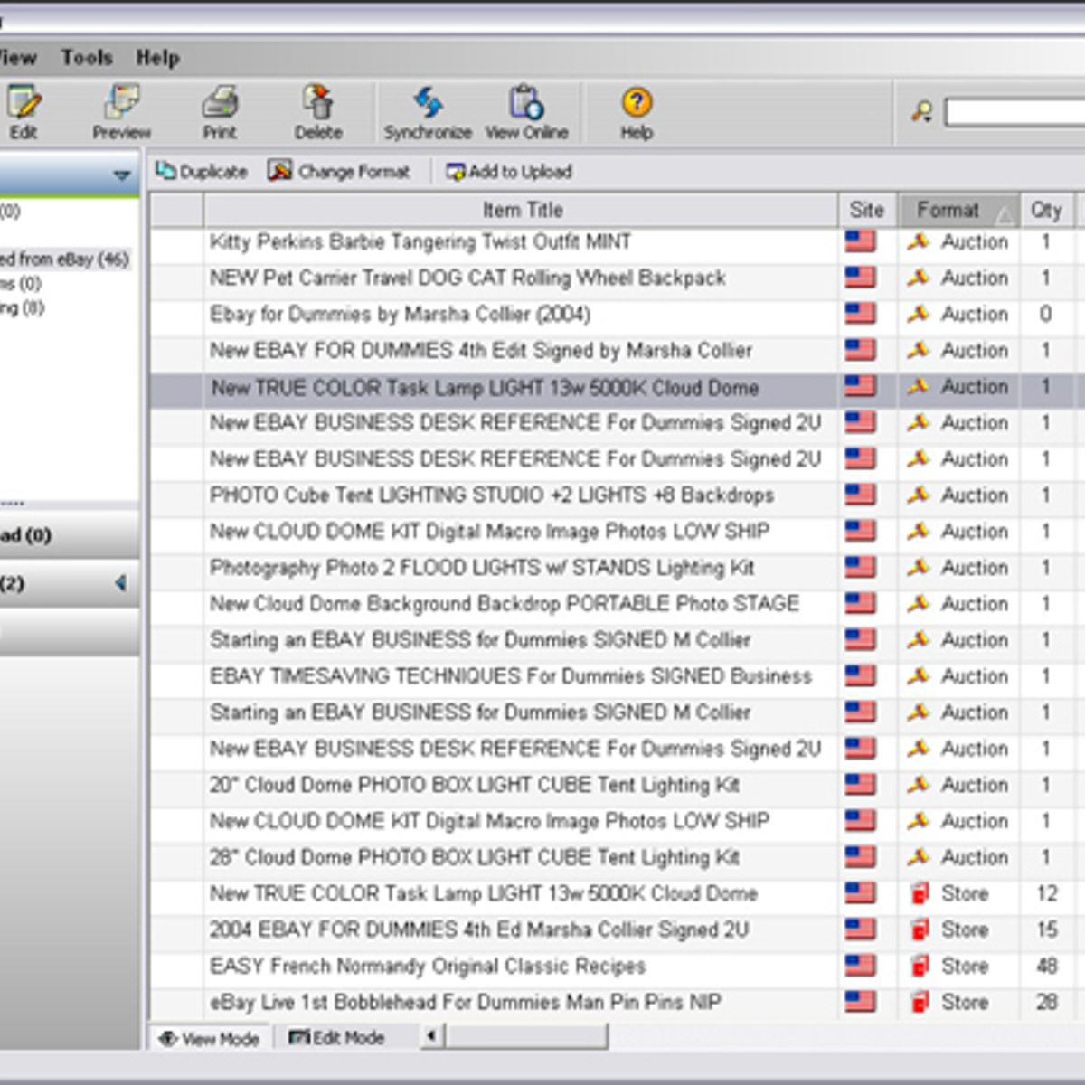This screenshot has height=1085, width=1085.
Task: Select 'Ebay for Dummies by Marsha Collier (2004)'
Action: 521,314
